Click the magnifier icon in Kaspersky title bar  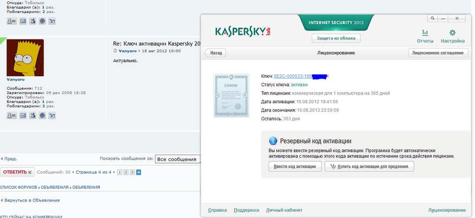(433, 18)
